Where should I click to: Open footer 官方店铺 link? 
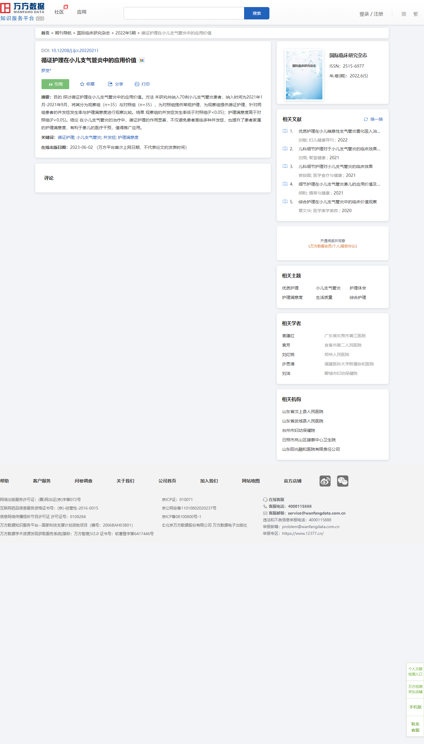pos(293,481)
